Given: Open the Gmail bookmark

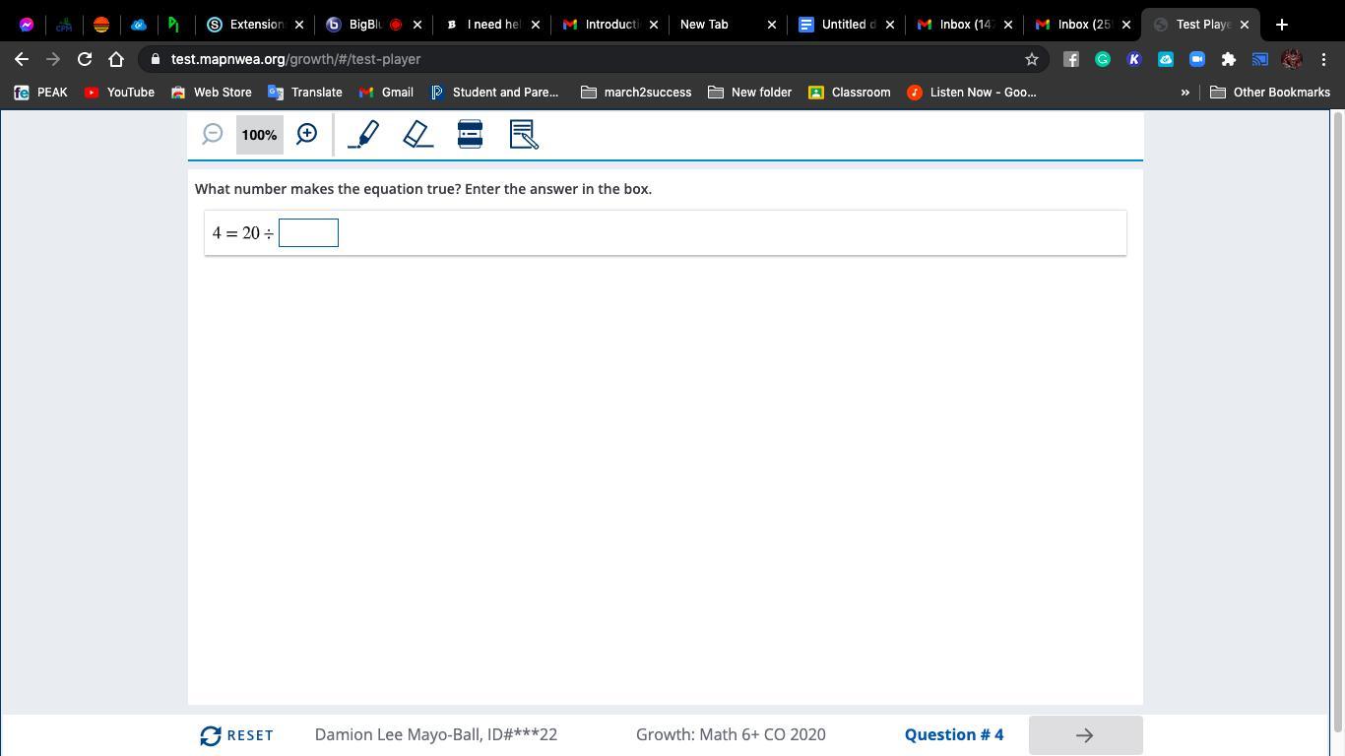Looking at the screenshot, I should point(386,93).
